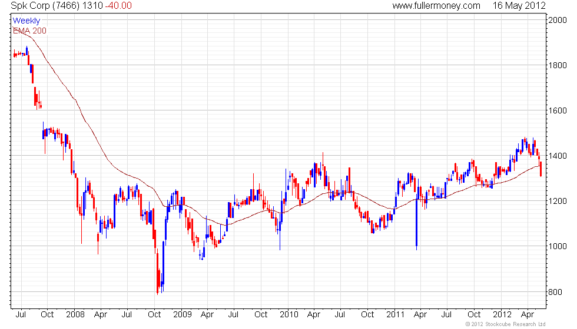Click the date '16 May 2012'

point(519,5)
